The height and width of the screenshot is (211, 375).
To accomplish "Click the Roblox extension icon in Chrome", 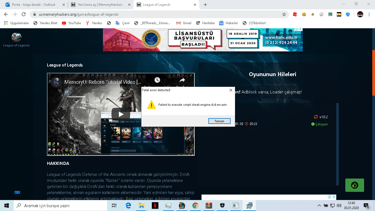I will point(295,14).
